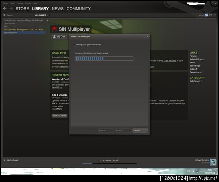Open the Store Page link
The height and width of the screenshot is (182, 219).
click(195, 66)
